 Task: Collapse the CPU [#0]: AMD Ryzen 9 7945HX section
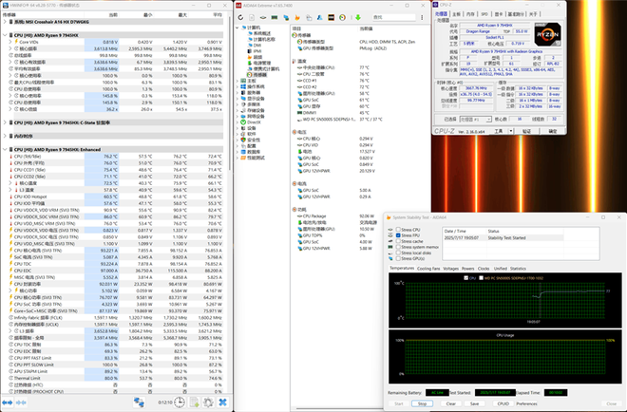coord(5,34)
